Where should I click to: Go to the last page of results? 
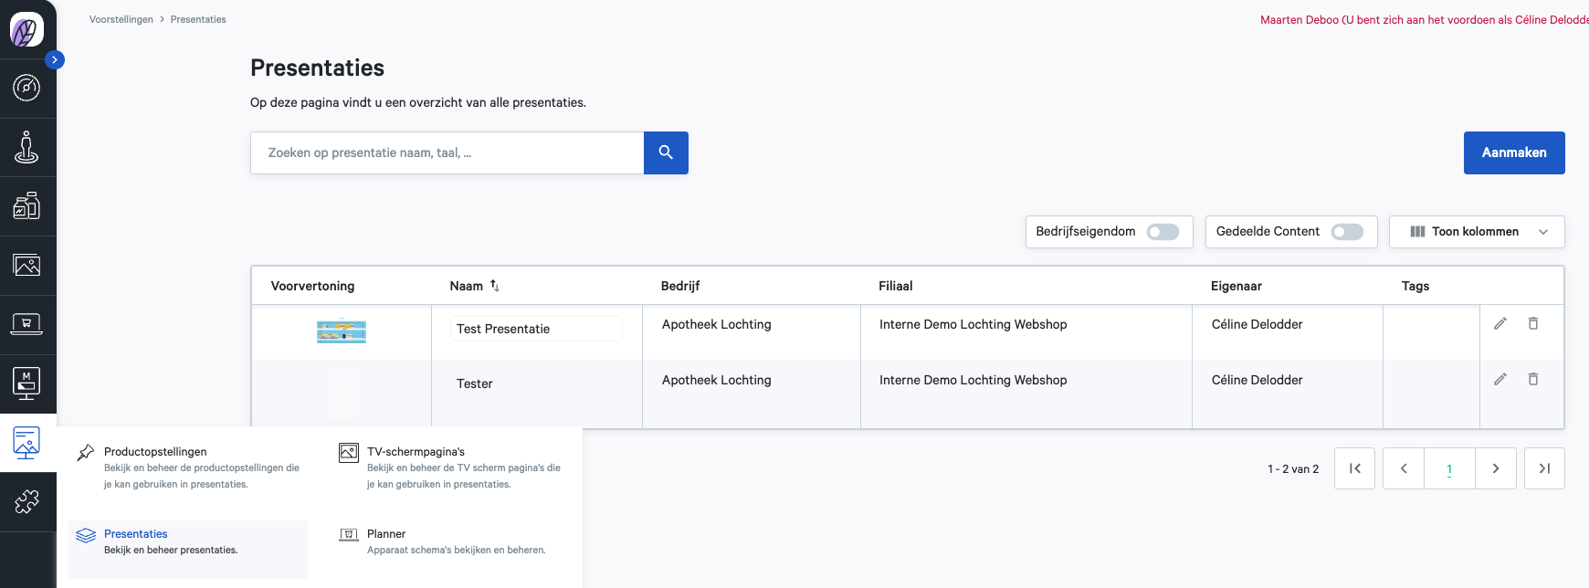1544,468
